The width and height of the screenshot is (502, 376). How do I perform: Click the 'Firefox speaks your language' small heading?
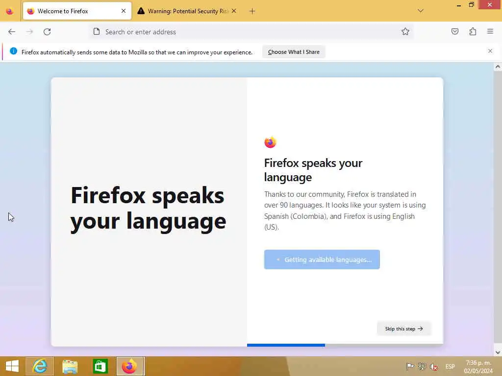coord(313,170)
